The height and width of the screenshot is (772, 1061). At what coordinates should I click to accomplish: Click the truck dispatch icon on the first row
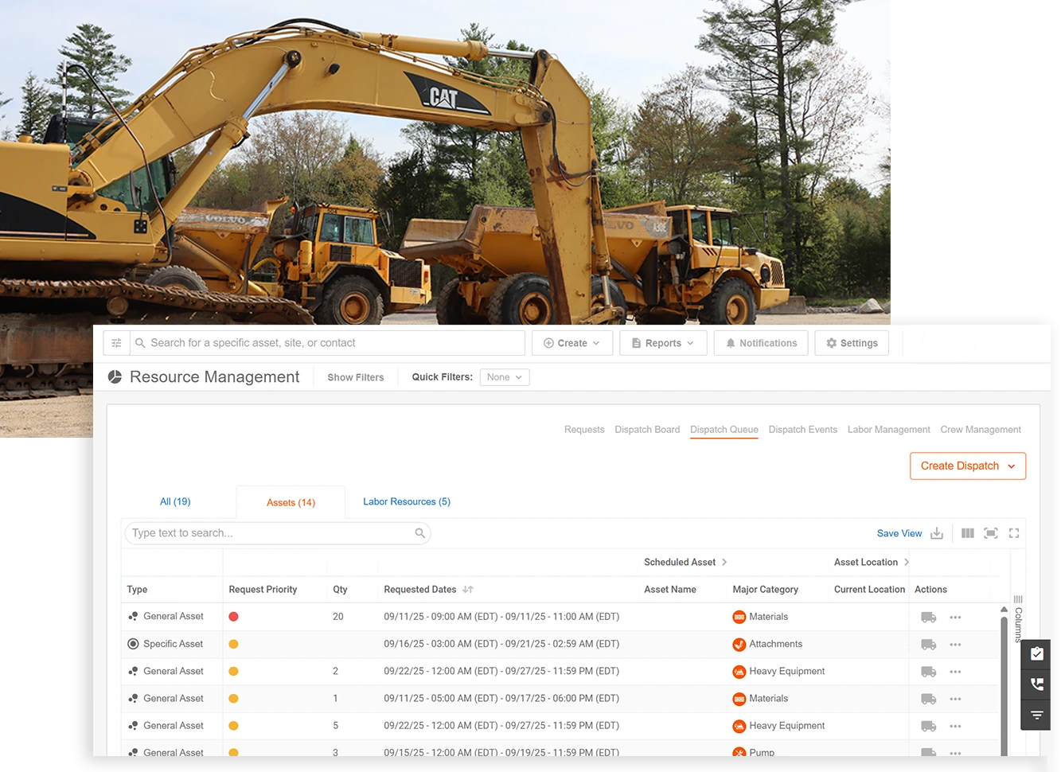pyautogui.click(x=928, y=617)
